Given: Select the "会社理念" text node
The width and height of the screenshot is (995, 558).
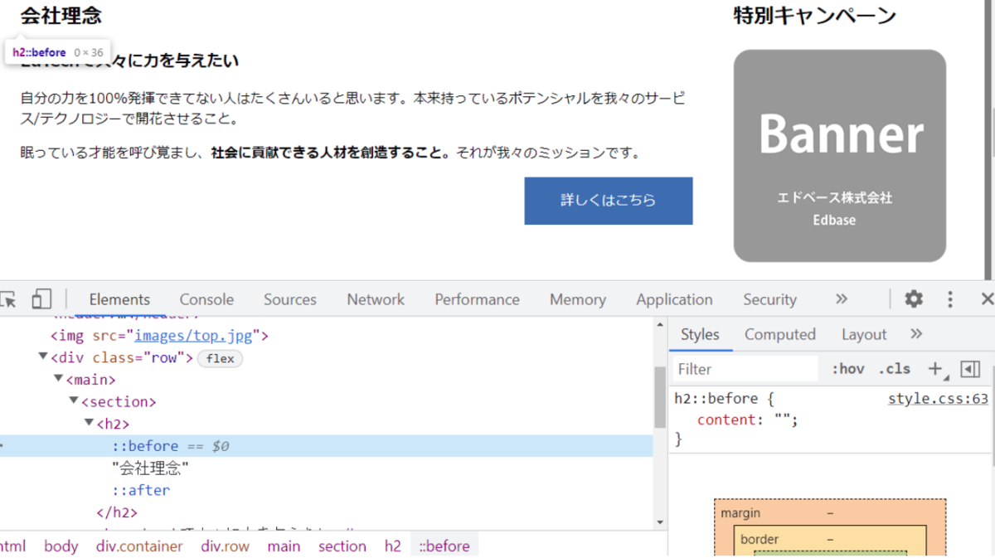Looking at the screenshot, I should click(x=151, y=468).
